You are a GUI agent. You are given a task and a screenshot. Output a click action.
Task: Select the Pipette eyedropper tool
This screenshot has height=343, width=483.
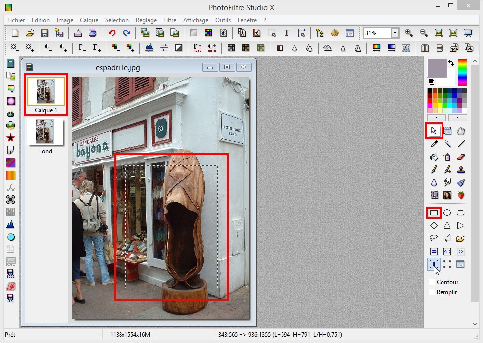pyautogui.click(x=434, y=144)
